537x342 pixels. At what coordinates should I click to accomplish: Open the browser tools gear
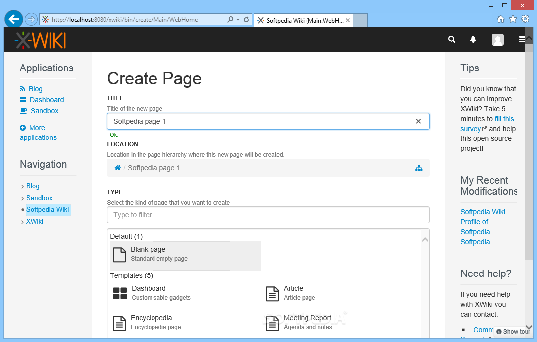pos(525,19)
